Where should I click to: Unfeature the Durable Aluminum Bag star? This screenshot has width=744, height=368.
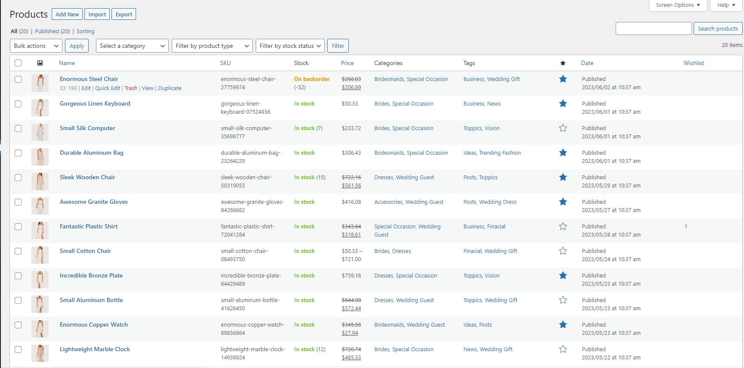[x=563, y=153]
